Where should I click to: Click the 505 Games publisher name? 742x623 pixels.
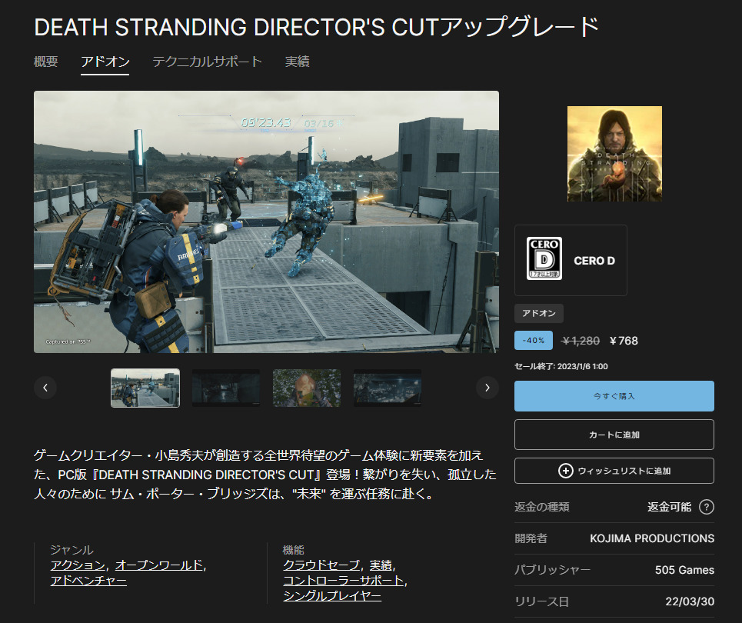pyautogui.click(x=685, y=570)
